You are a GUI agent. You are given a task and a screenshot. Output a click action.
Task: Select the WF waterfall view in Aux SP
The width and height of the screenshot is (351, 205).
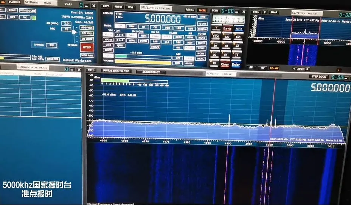[x=262, y=67]
